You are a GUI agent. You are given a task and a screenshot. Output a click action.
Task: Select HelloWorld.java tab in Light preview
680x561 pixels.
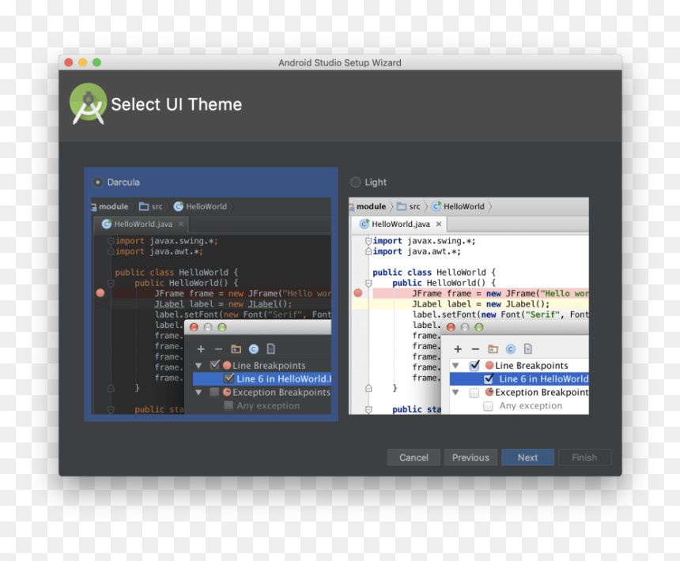(x=399, y=224)
